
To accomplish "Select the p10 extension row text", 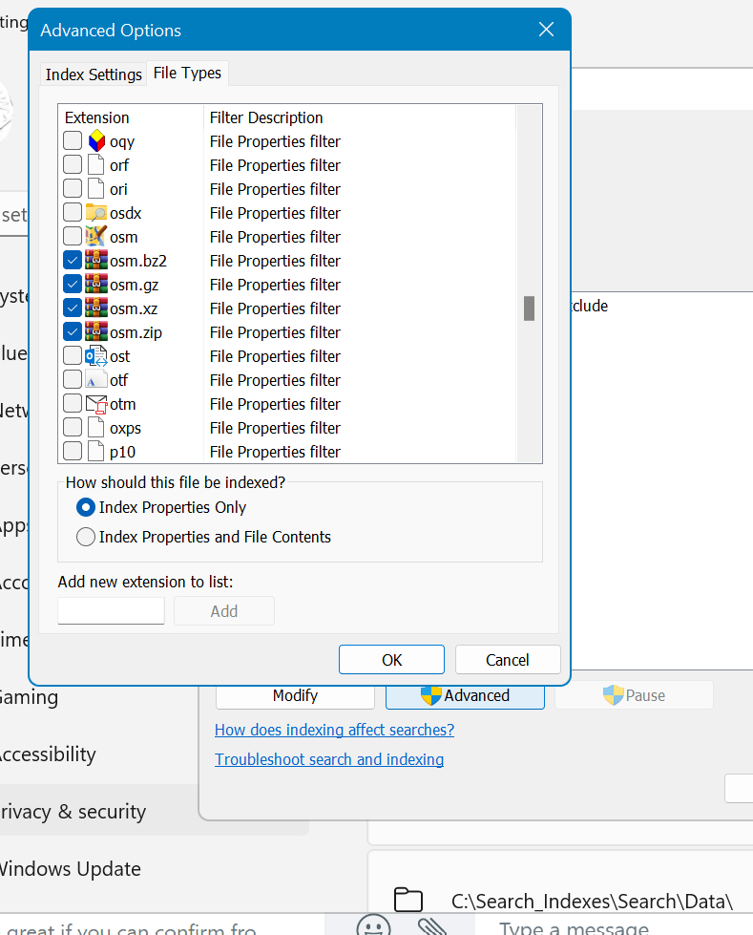I will coord(122,453).
